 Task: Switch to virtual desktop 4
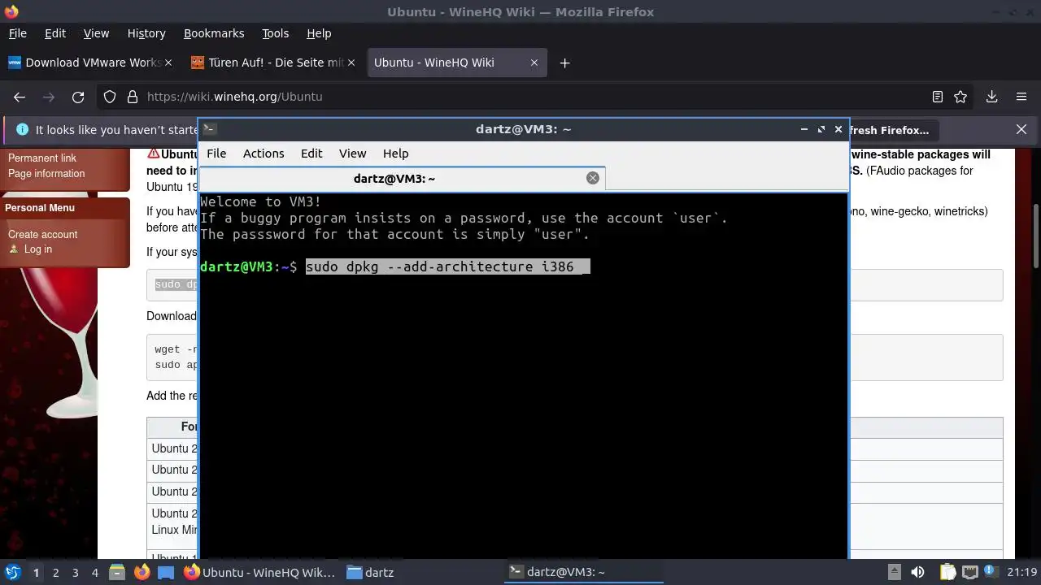tap(94, 573)
